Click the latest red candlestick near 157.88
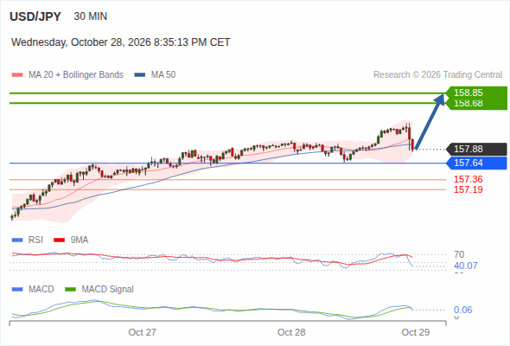Viewport: 510px width, 346px height. tap(412, 144)
